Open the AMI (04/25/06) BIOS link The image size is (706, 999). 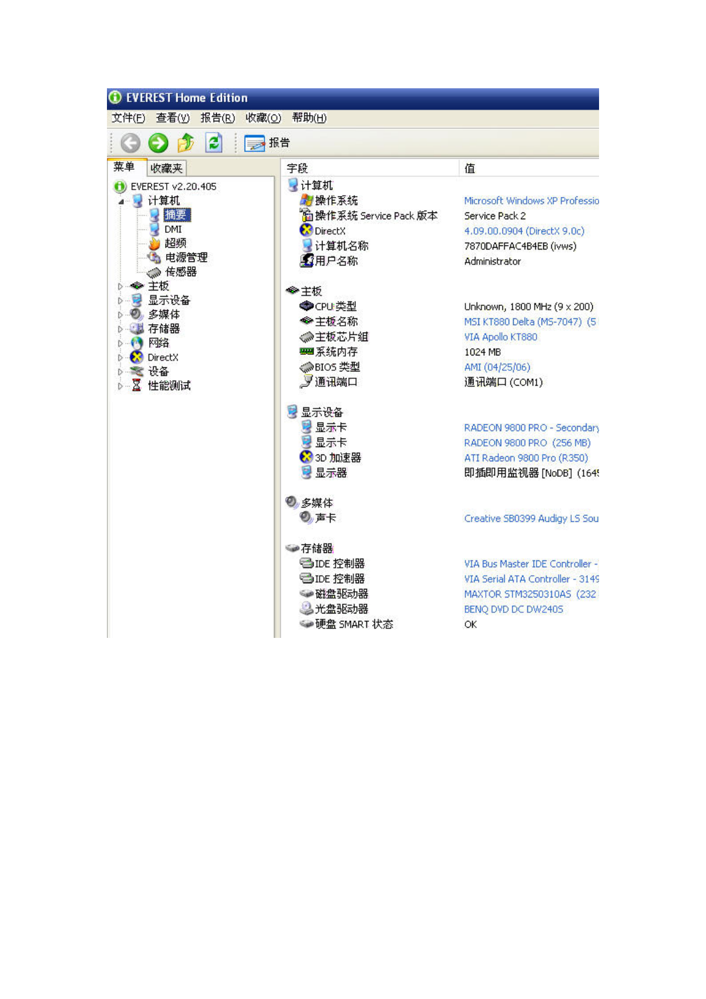pos(497,367)
